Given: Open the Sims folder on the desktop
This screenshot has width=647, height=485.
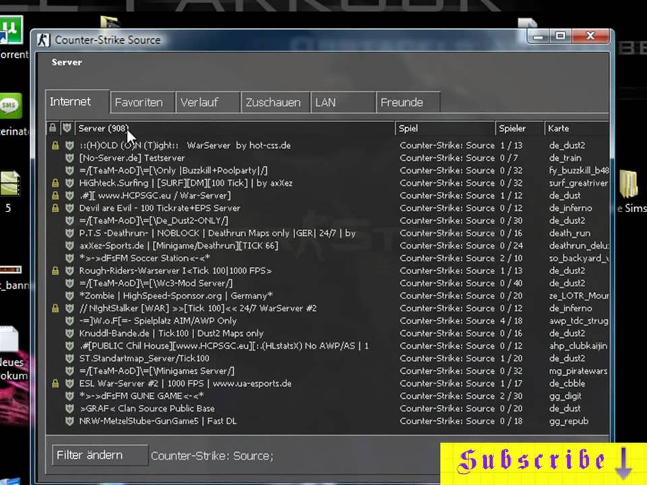Looking at the screenshot, I should (x=628, y=184).
